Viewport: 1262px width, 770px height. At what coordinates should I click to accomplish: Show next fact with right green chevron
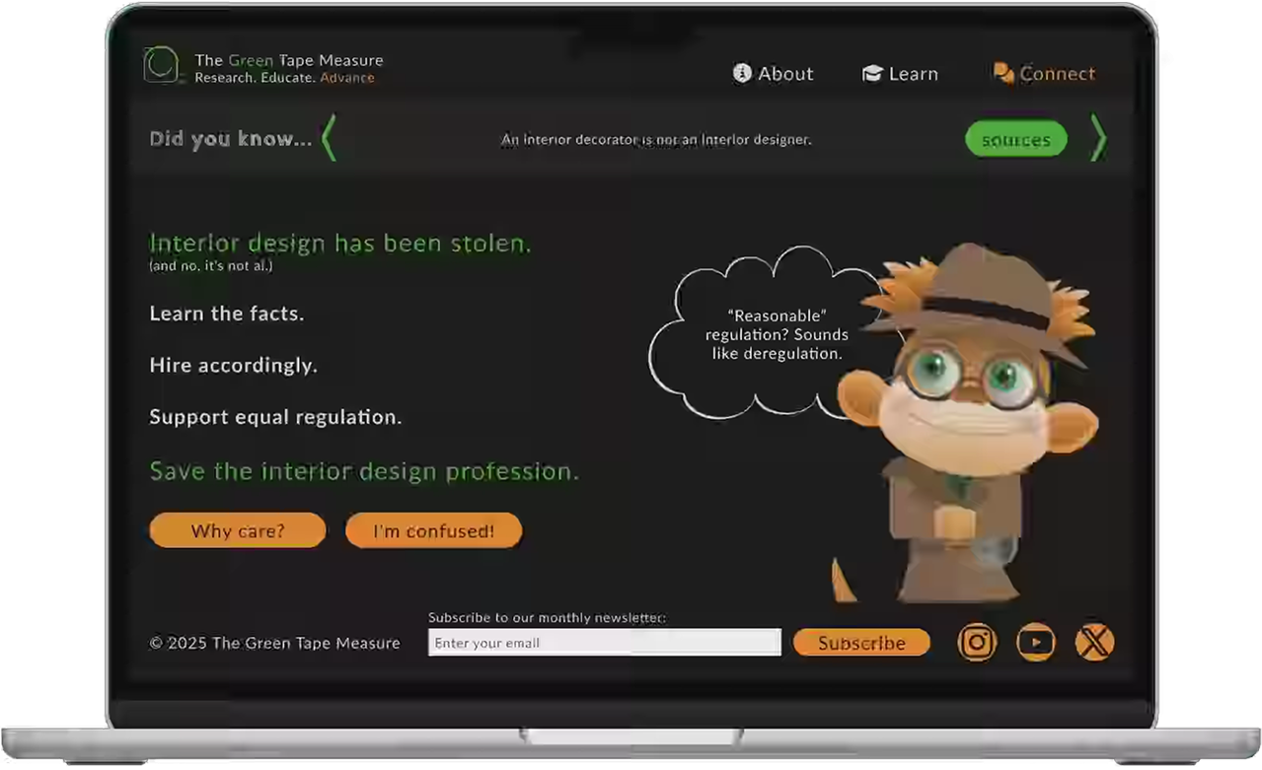(1097, 138)
